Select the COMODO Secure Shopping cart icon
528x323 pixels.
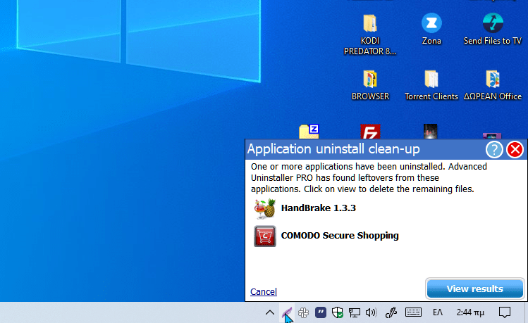pos(264,236)
